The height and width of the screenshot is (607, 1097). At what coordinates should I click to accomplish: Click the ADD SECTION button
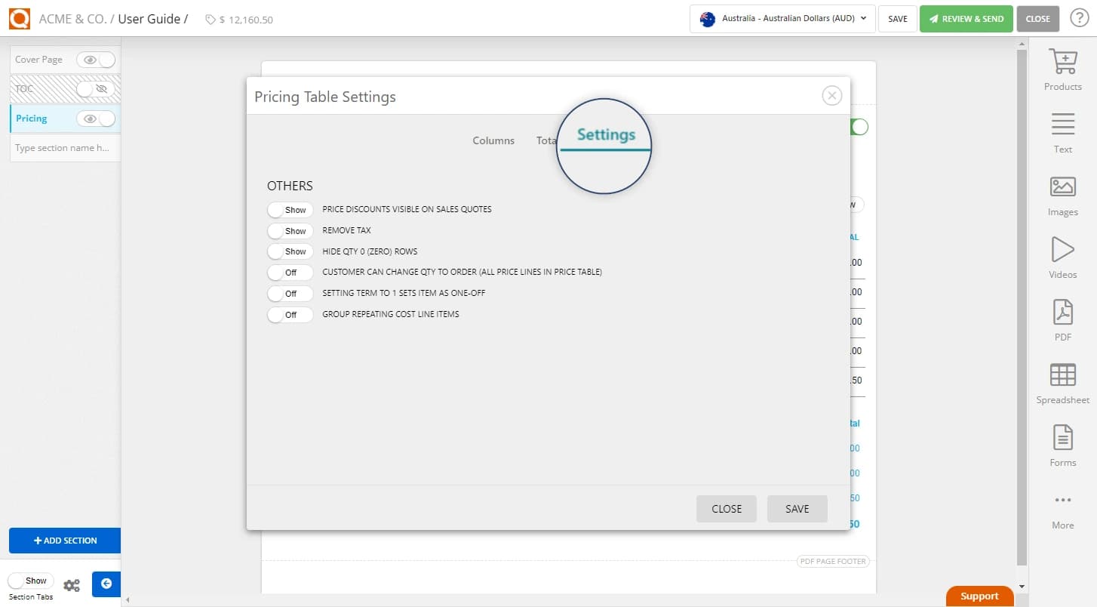pos(65,541)
